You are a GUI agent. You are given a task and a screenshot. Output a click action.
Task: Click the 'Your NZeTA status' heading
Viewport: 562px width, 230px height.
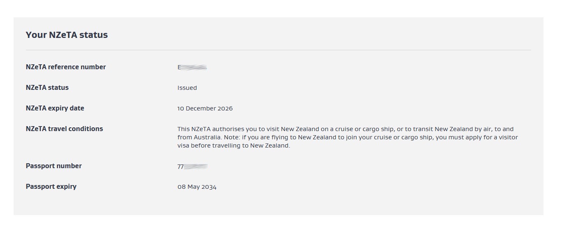[67, 35]
